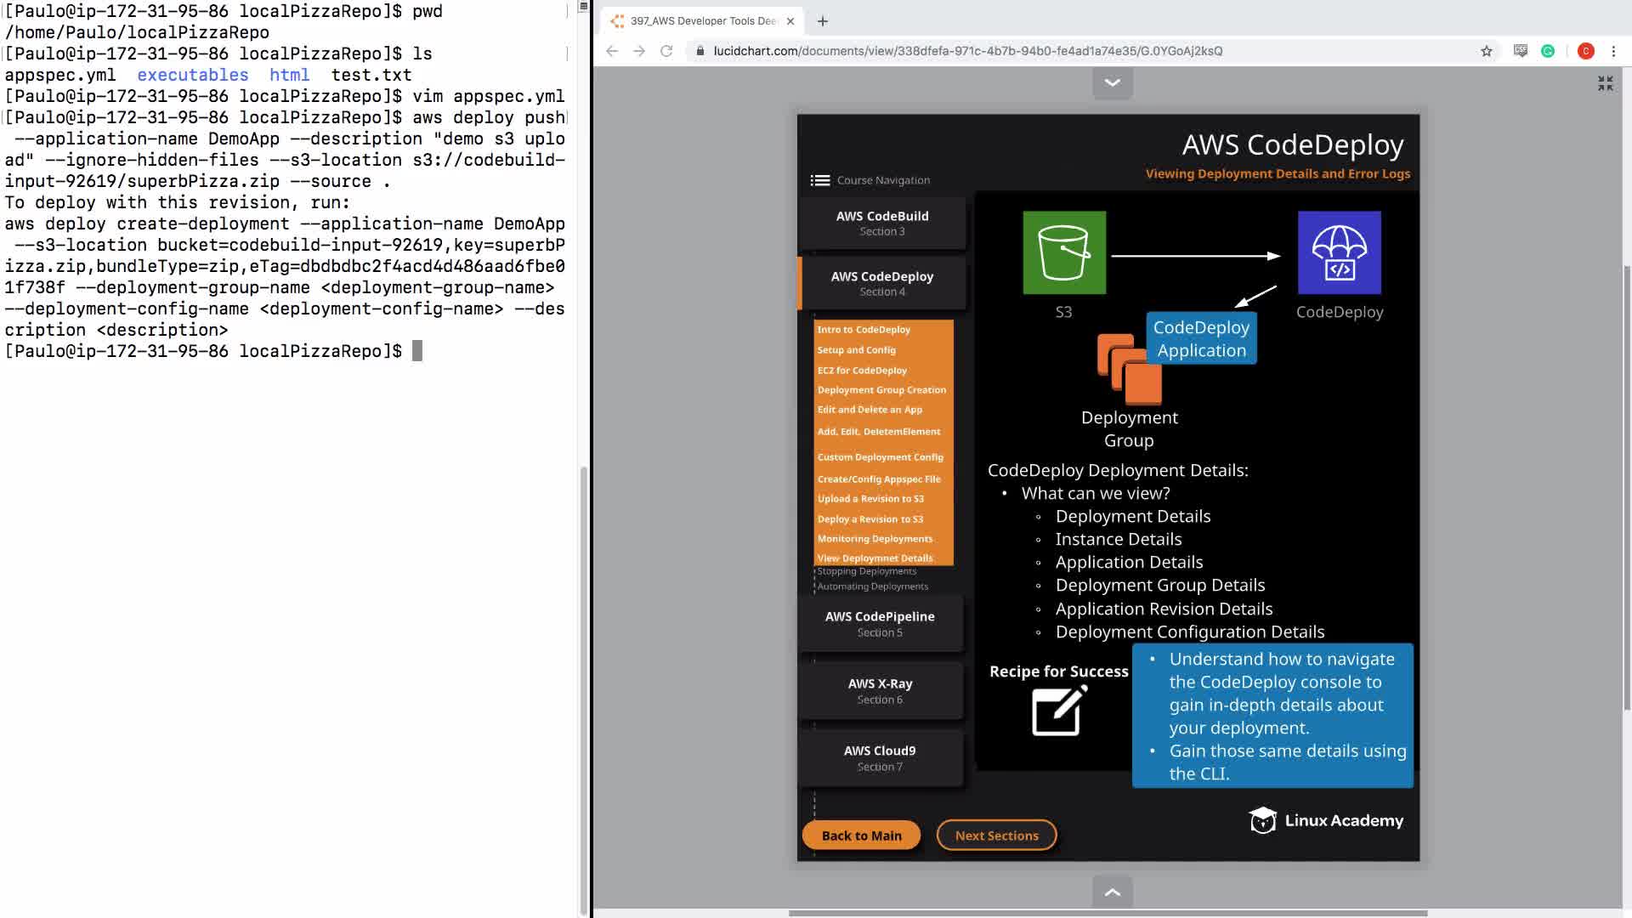Click the terminal vertical scrollbar

click(583, 688)
